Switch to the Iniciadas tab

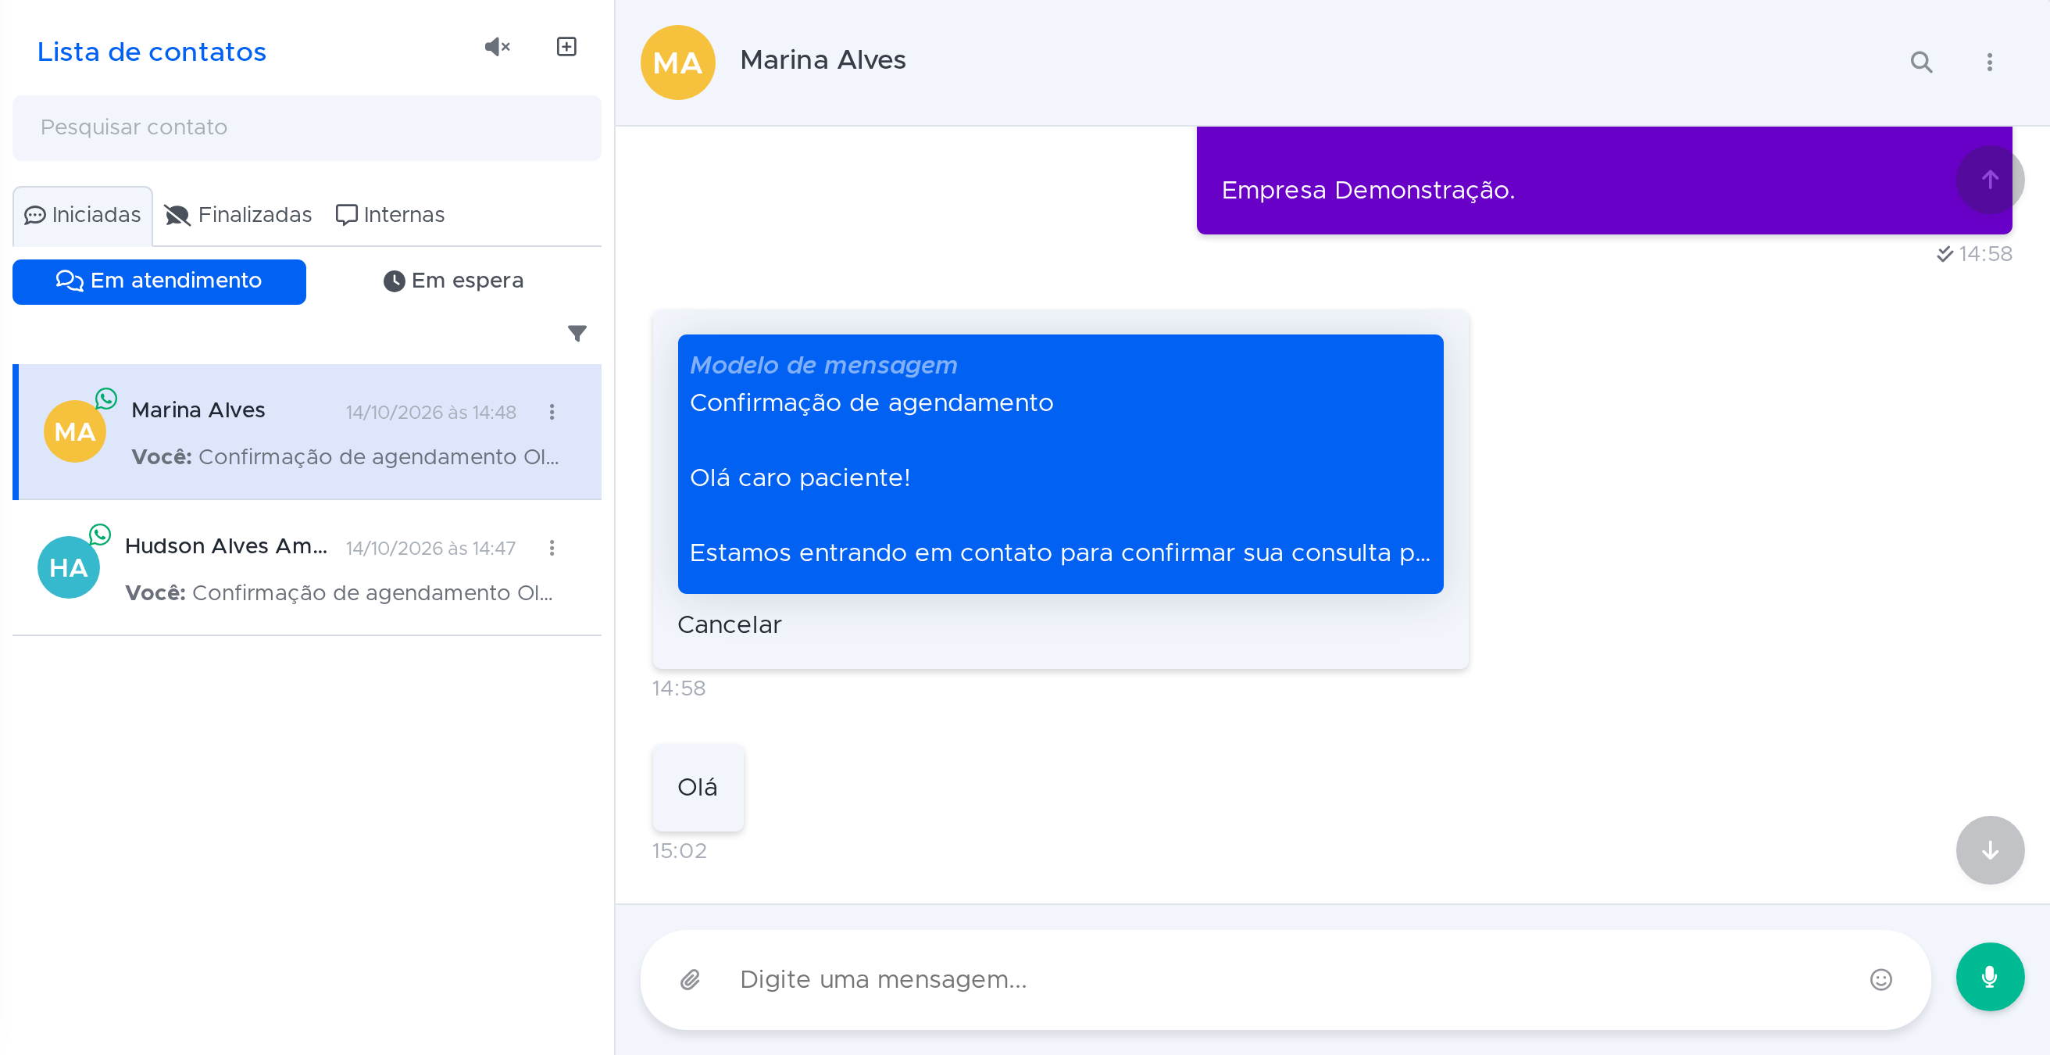(x=83, y=215)
